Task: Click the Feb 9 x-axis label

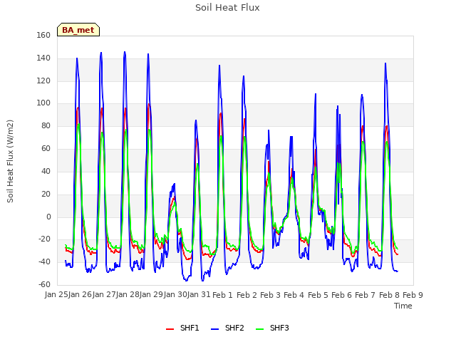Action: point(413,295)
